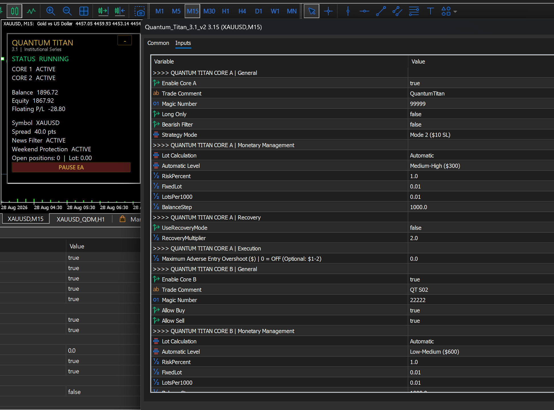Image resolution: width=554 pixels, height=410 pixels.
Task: Open the tile windows grid icon
Action: pyautogui.click(x=84, y=11)
